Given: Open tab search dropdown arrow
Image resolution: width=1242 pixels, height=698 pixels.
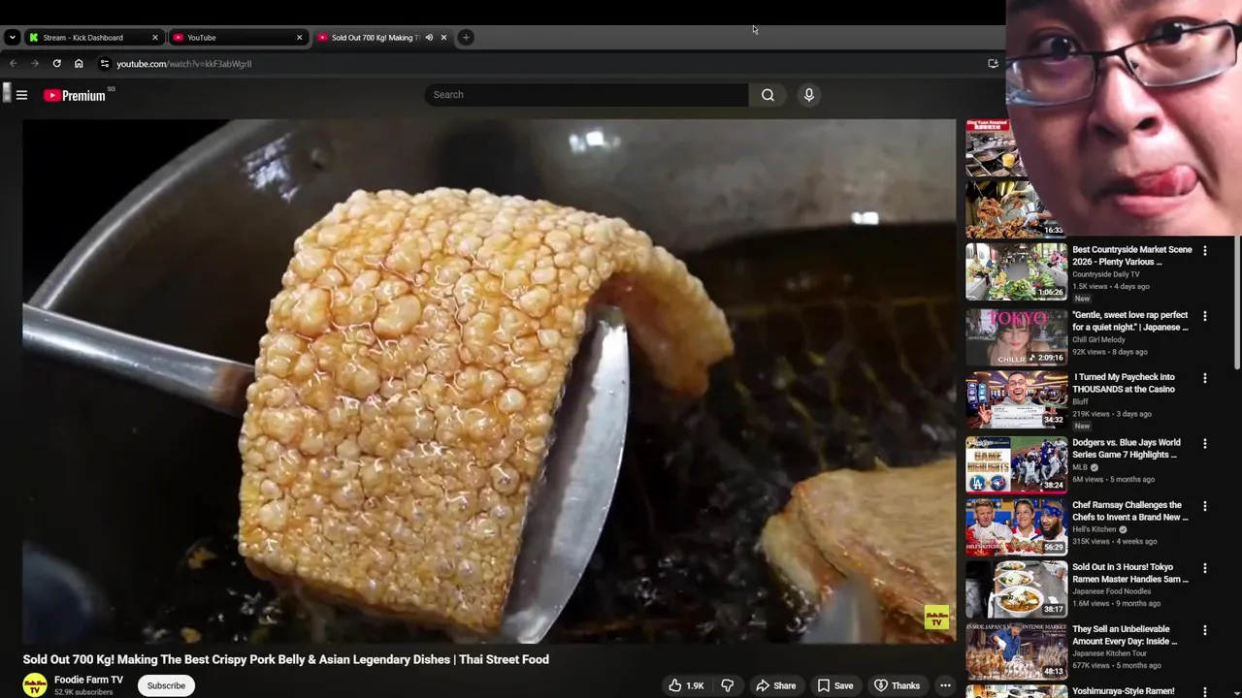Looking at the screenshot, I should (12, 38).
